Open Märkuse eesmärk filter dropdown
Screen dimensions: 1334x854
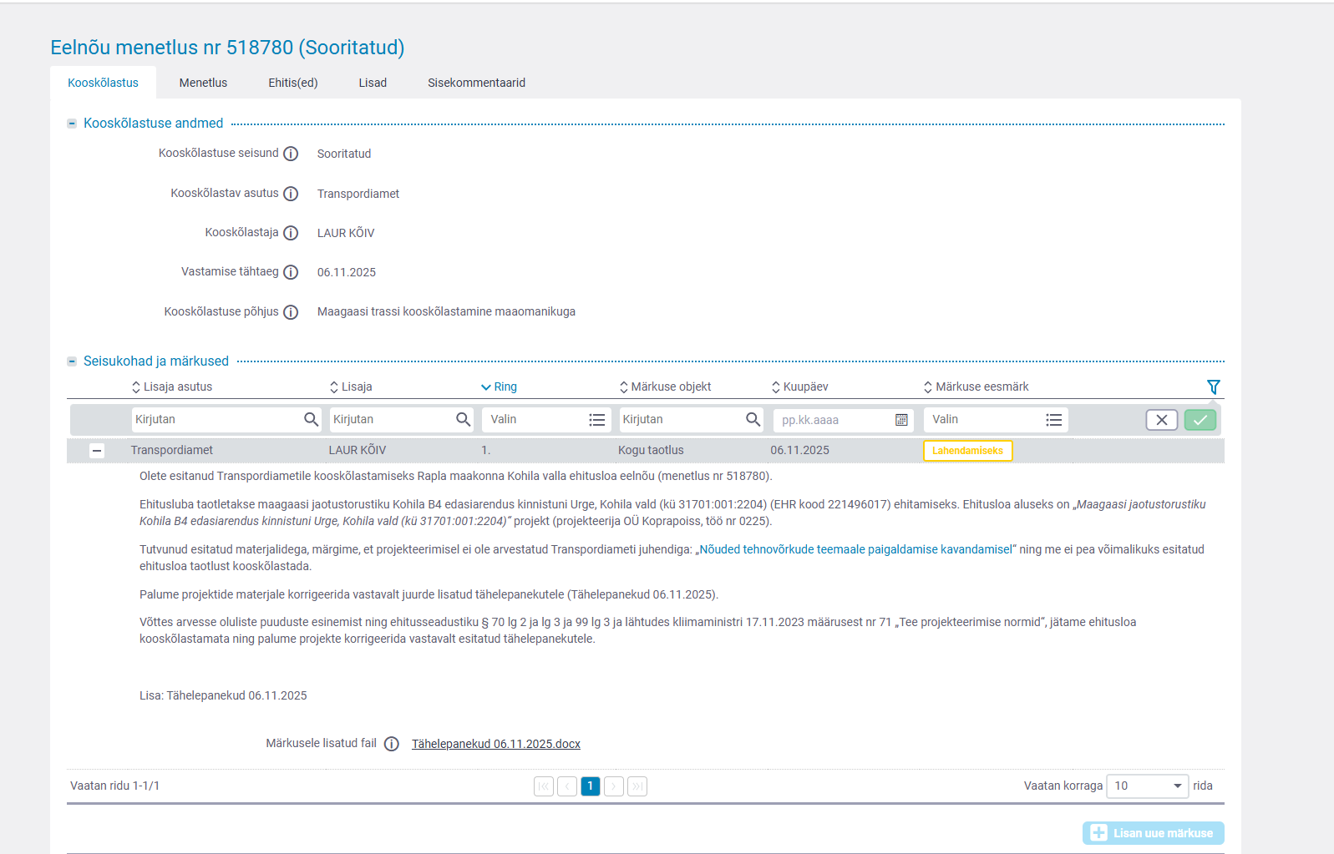tap(1053, 420)
